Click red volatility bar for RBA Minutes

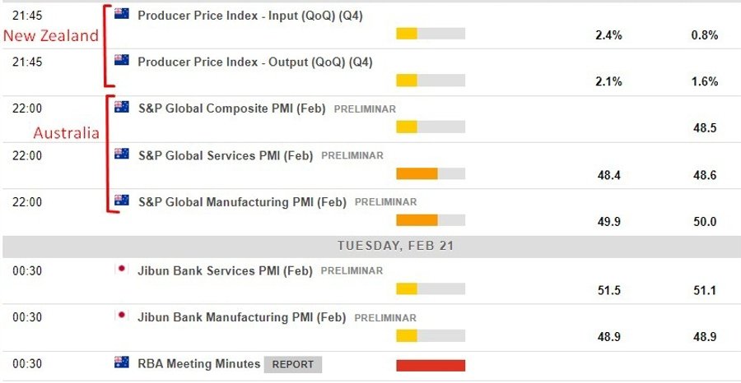pos(431,366)
